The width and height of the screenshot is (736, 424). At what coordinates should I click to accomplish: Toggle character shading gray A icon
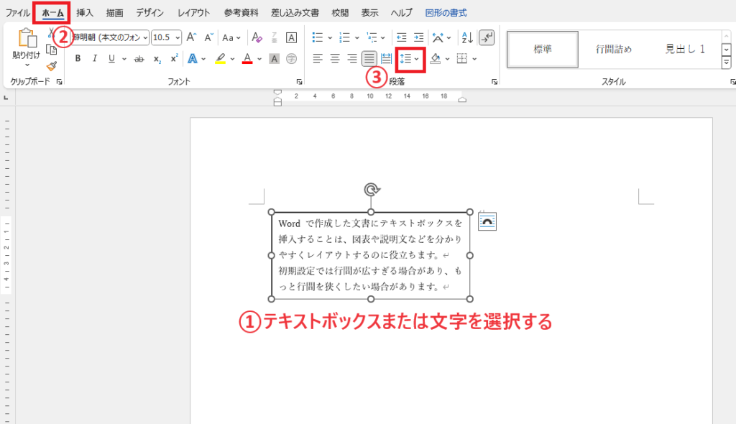tap(274, 58)
